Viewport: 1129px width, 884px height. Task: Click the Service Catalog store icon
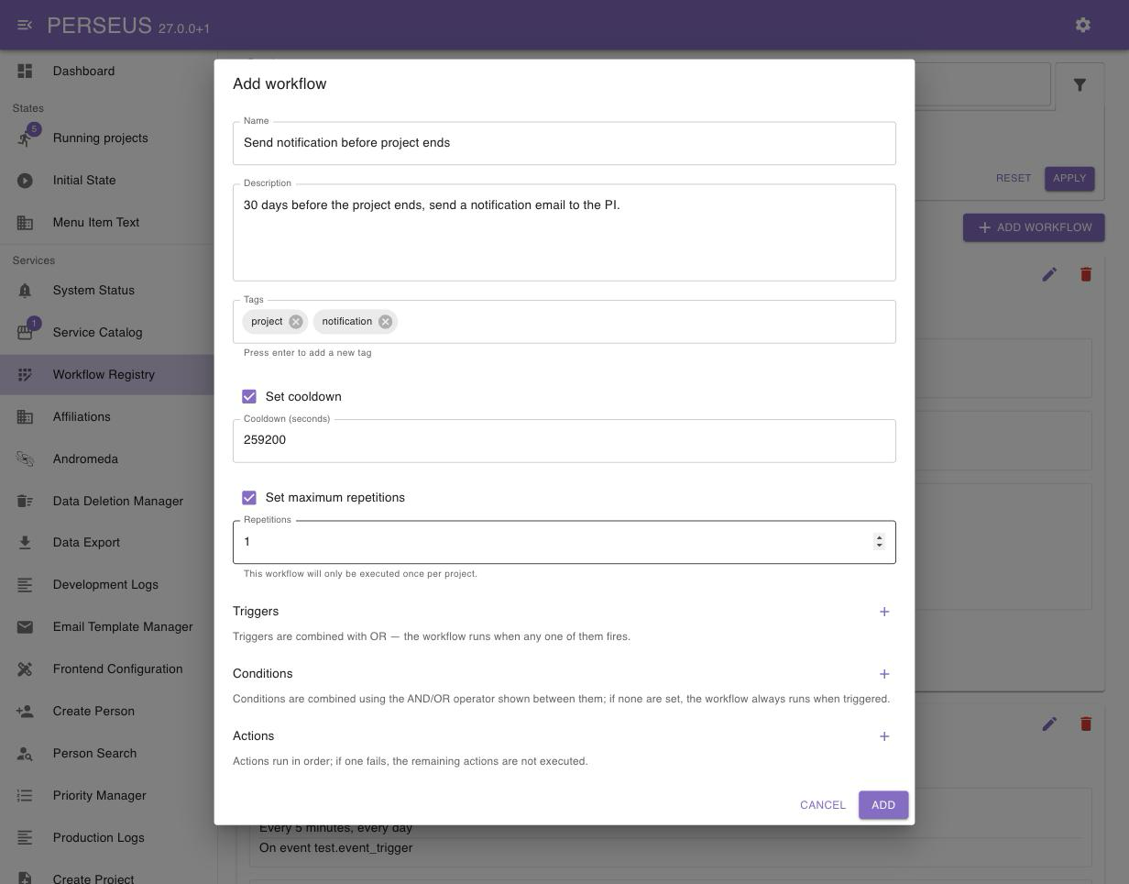pyautogui.click(x=25, y=333)
